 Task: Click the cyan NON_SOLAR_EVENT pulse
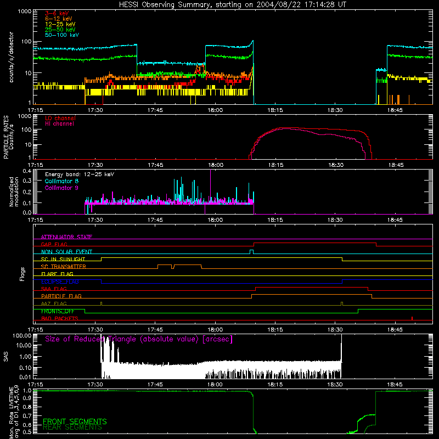(x=251, y=252)
